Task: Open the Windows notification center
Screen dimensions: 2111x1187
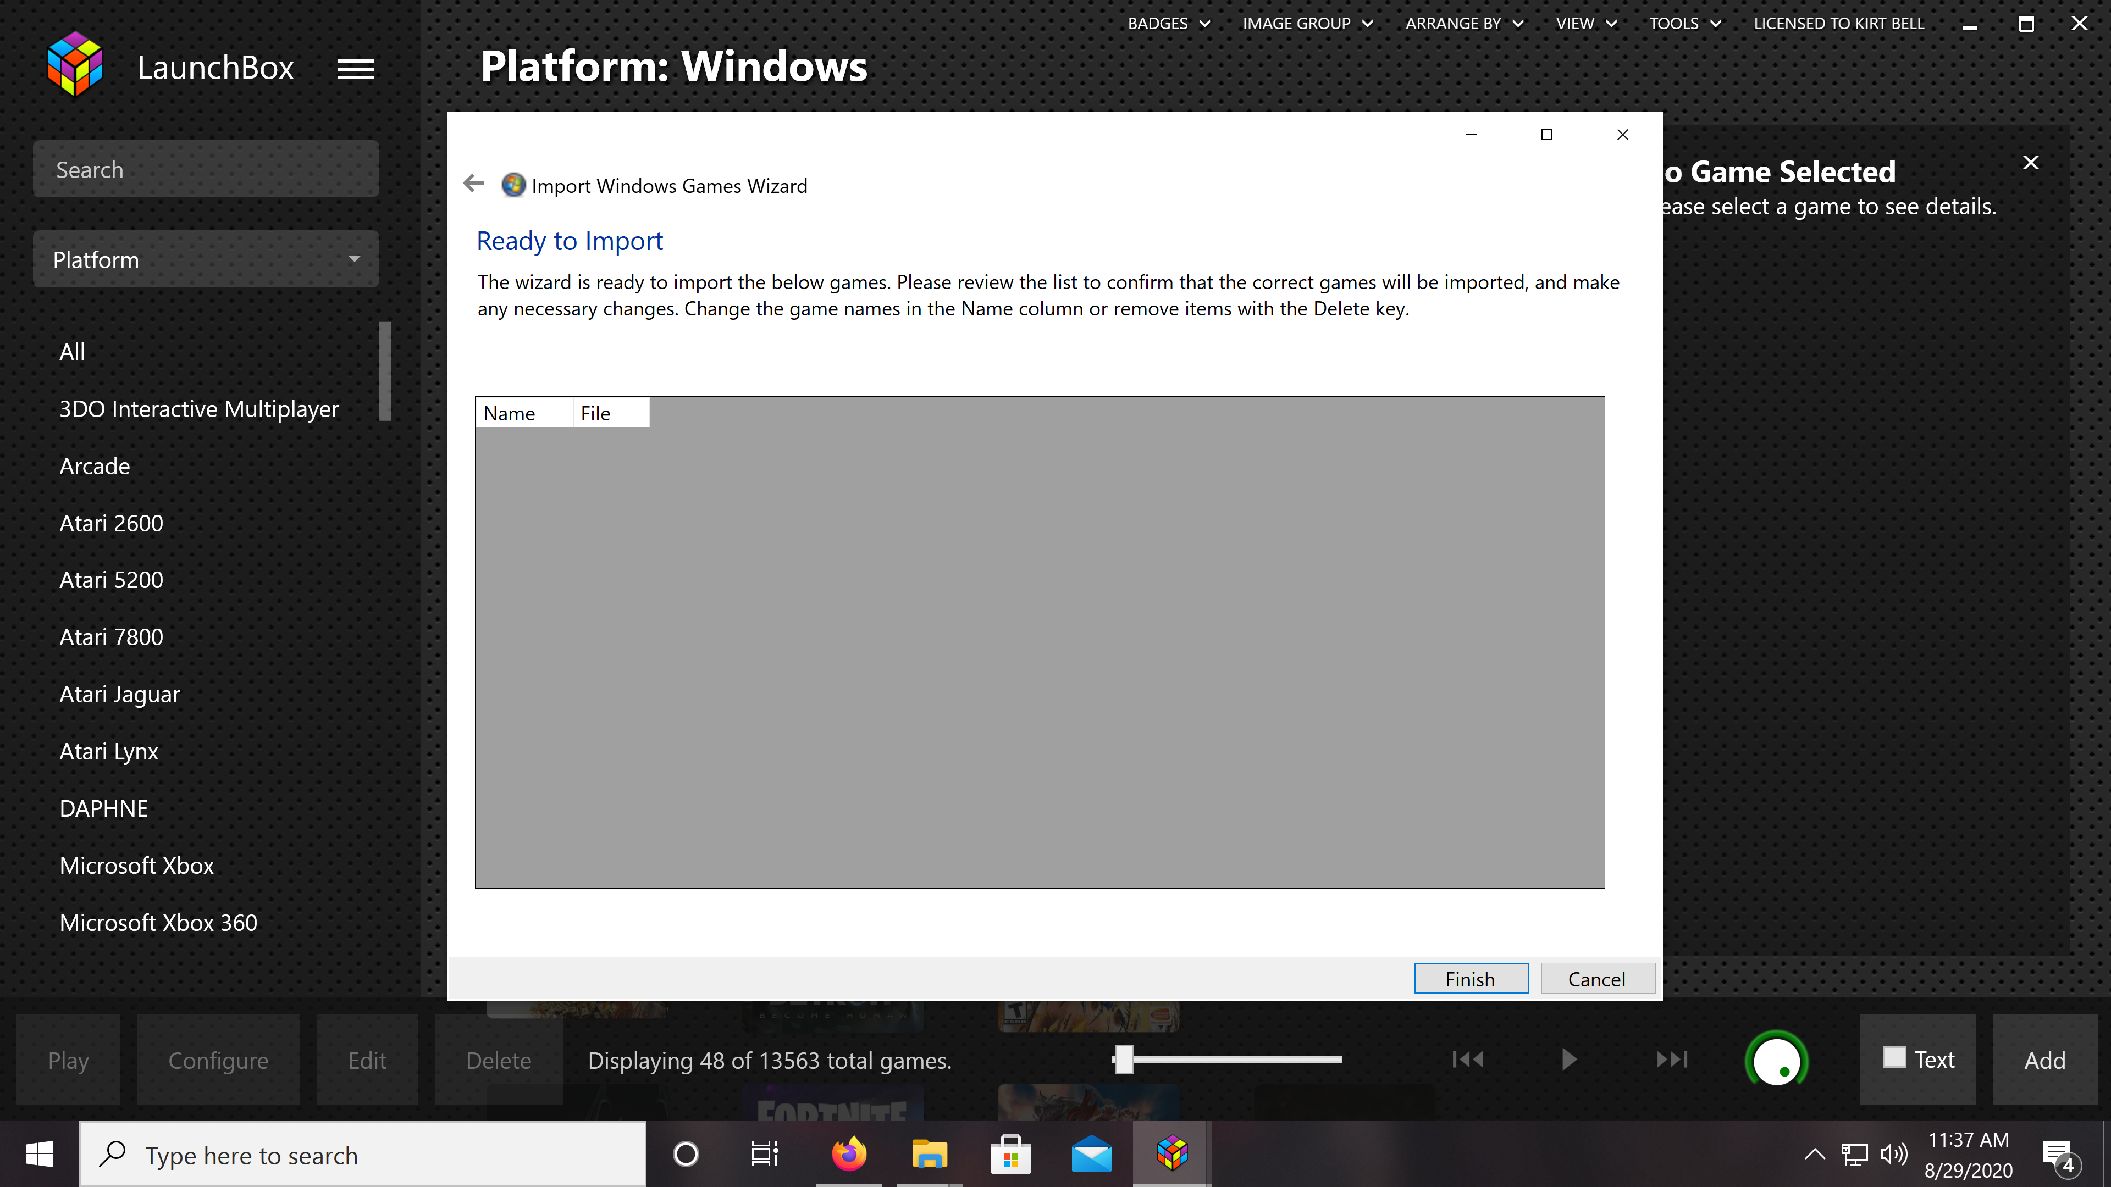Action: click(2059, 1156)
